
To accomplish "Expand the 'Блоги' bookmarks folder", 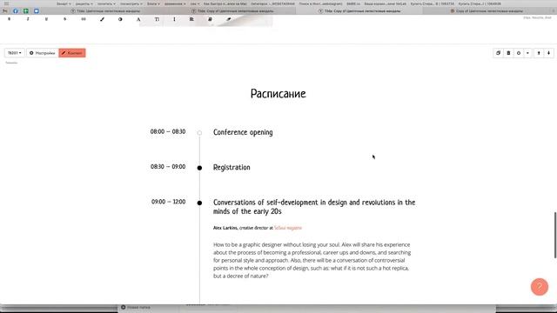I will pos(153,3).
